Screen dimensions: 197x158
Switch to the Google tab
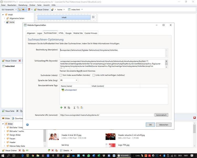(69, 33)
